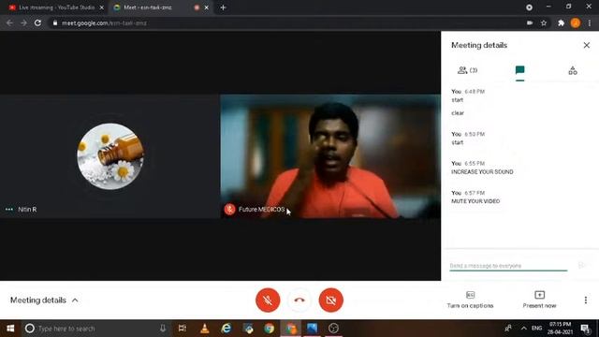Unmute the microphone in the meeting controls
This screenshot has width=599, height=337.
pos(268,300)
